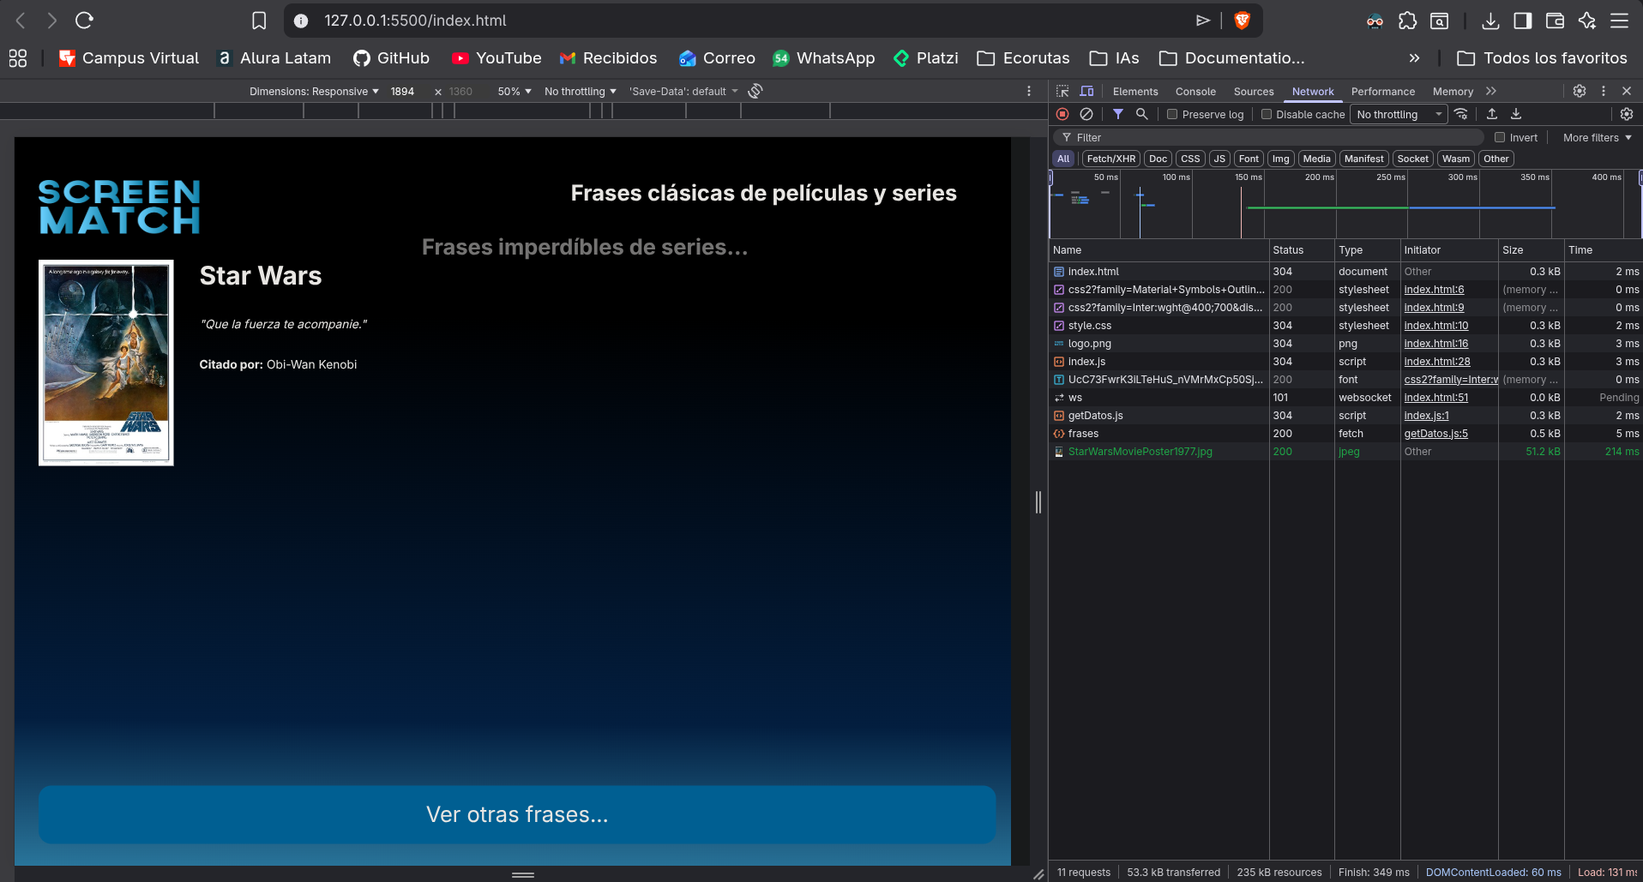The image size is (1643, 882).
Task: Check the Invert filter checkbox
Action: tap(1499, 137)
